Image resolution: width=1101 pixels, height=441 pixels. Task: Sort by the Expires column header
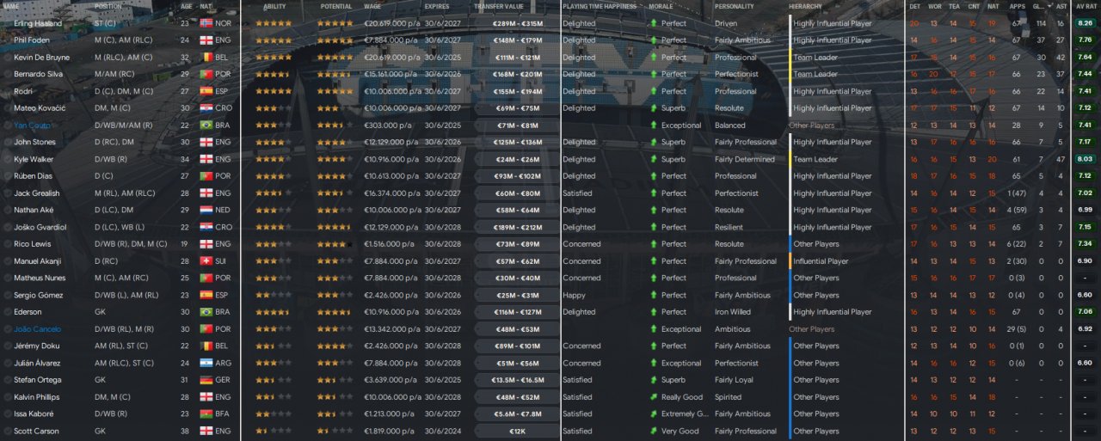click(x=436, y=6)
